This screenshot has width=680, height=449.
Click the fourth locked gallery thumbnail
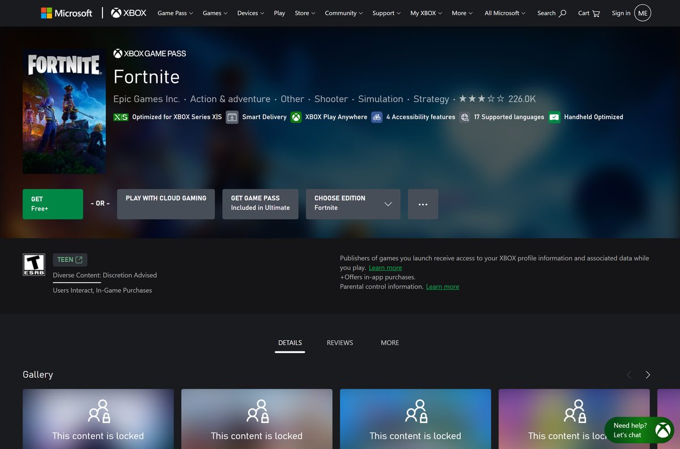point(574,419)
